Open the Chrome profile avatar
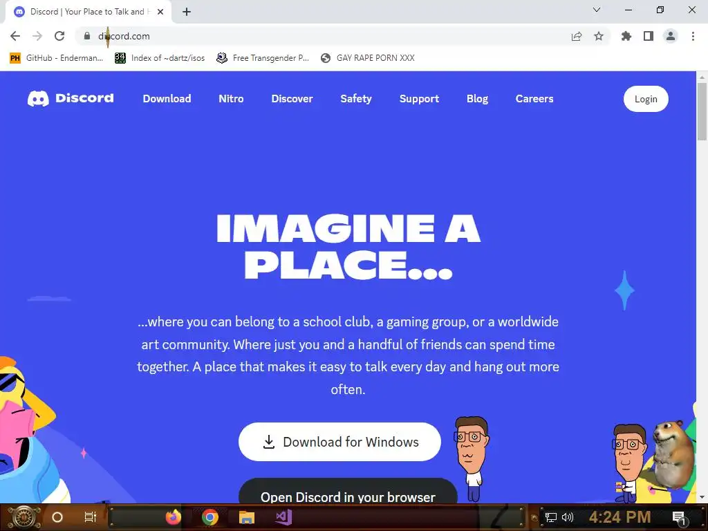Screen dimensions: 708x531 pyautogui.click(x=671, y=36)
